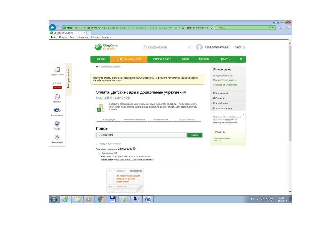The width and height of the screenshot is (332, 235).
Task: Open the Детский сад №6 search result
Action: click(x=109, y=153)
